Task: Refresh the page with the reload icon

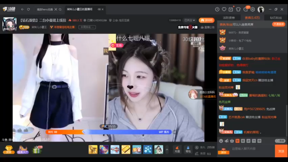Action: point(28,9)
